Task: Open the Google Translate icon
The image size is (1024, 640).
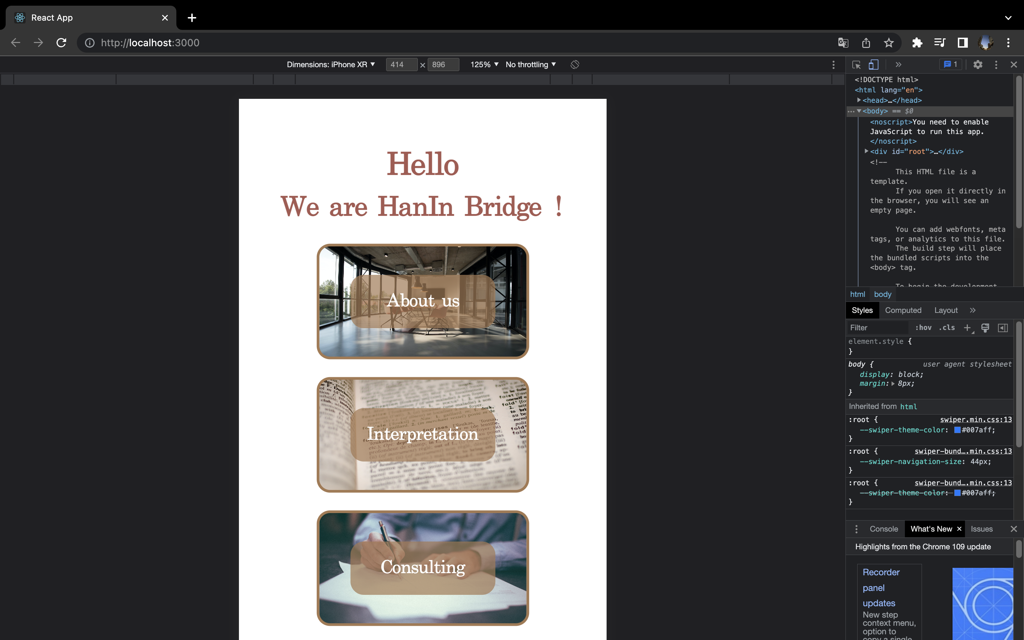Action: click(x=843, y=43)
